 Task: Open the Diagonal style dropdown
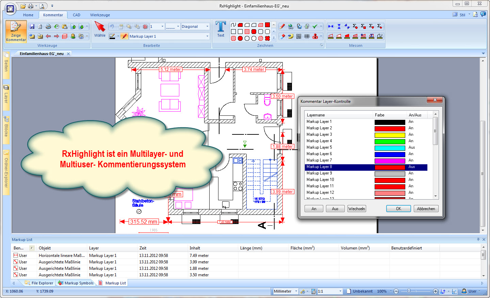pyautogui.click(x=207, y=26)
